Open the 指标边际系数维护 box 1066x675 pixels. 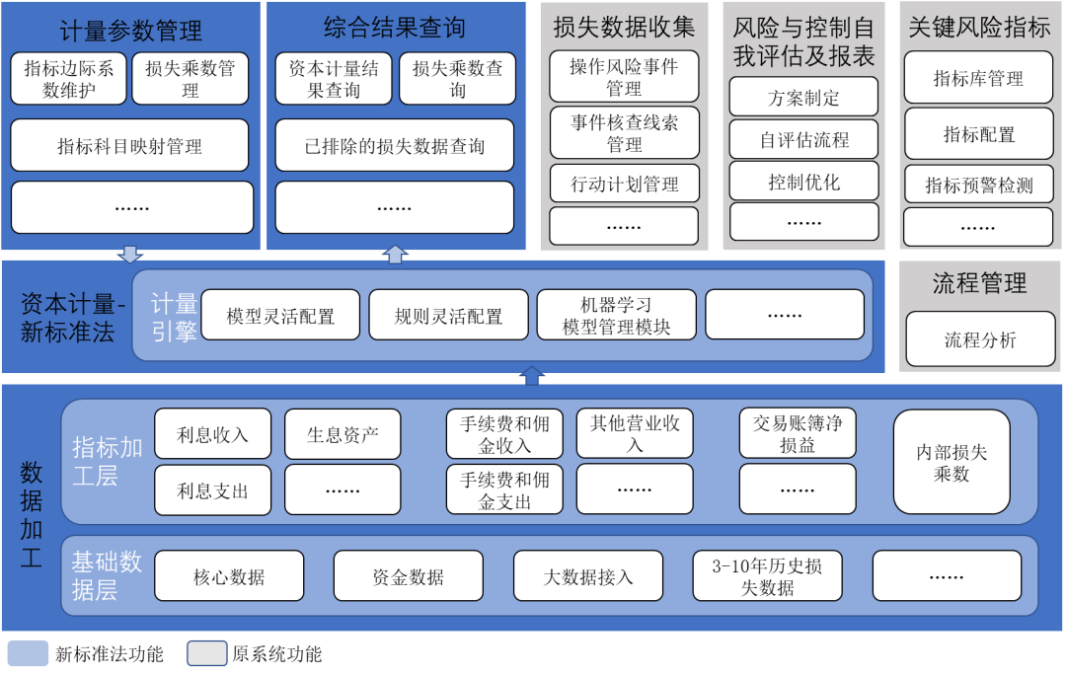tap(69, 79)
